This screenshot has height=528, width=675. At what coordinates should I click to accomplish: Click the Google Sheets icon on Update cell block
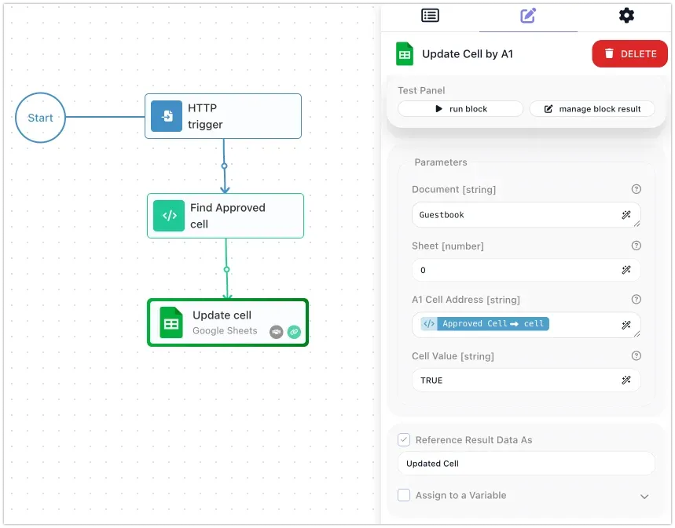pos(171,322)
